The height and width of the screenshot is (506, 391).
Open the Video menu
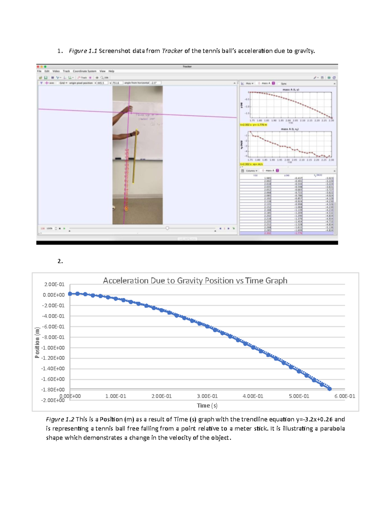[55, 71]
